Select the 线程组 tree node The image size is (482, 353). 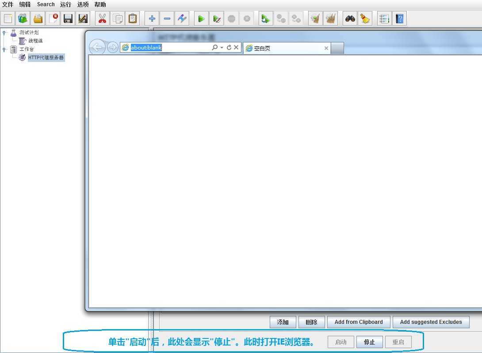coord(35,41)
